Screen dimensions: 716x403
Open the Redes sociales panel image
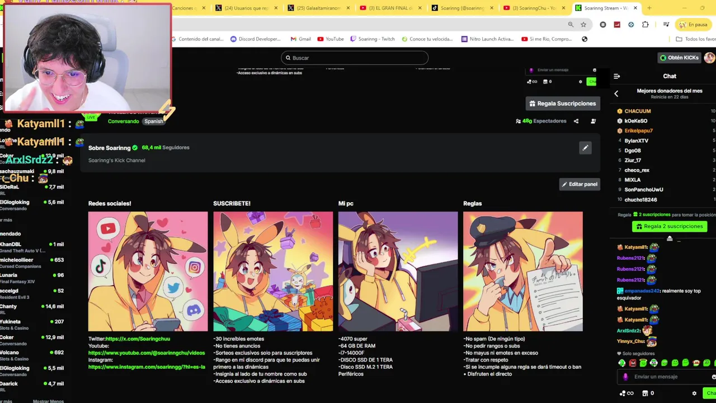pyautogui.click(x=148, y=271)
